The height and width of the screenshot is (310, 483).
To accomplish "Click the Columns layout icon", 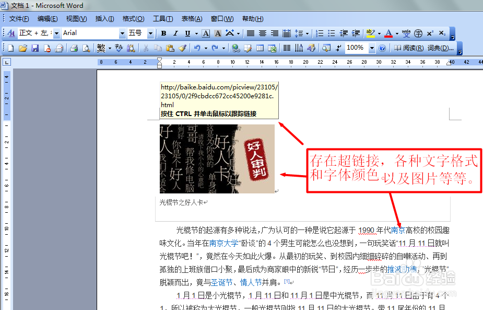I will (x=287, y=48).
